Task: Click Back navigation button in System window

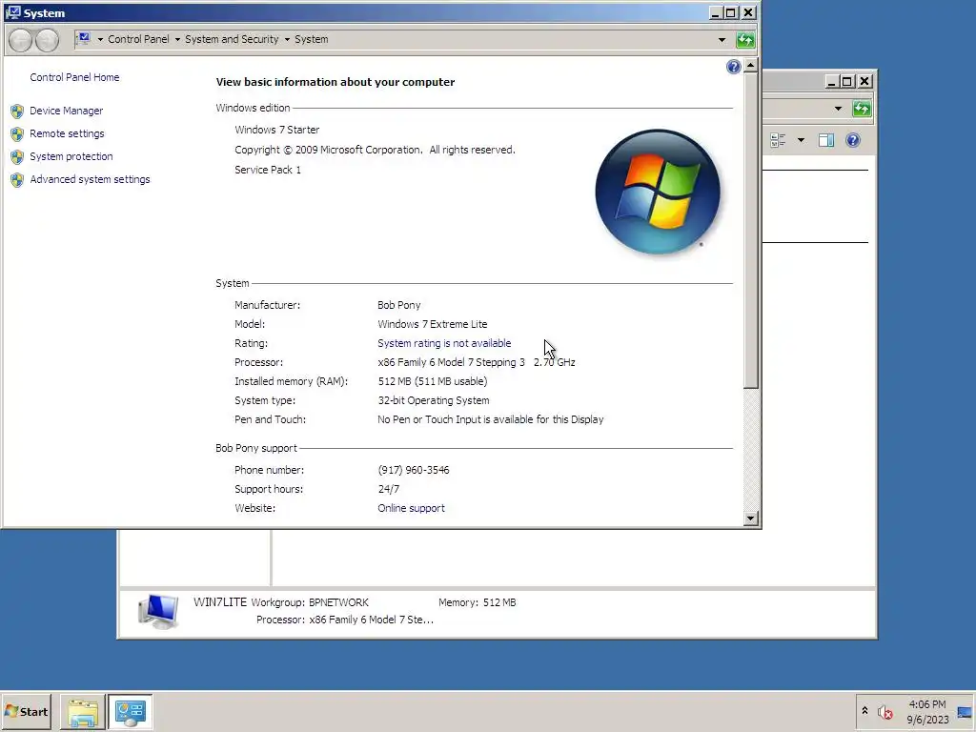Action: pos(21,40)
